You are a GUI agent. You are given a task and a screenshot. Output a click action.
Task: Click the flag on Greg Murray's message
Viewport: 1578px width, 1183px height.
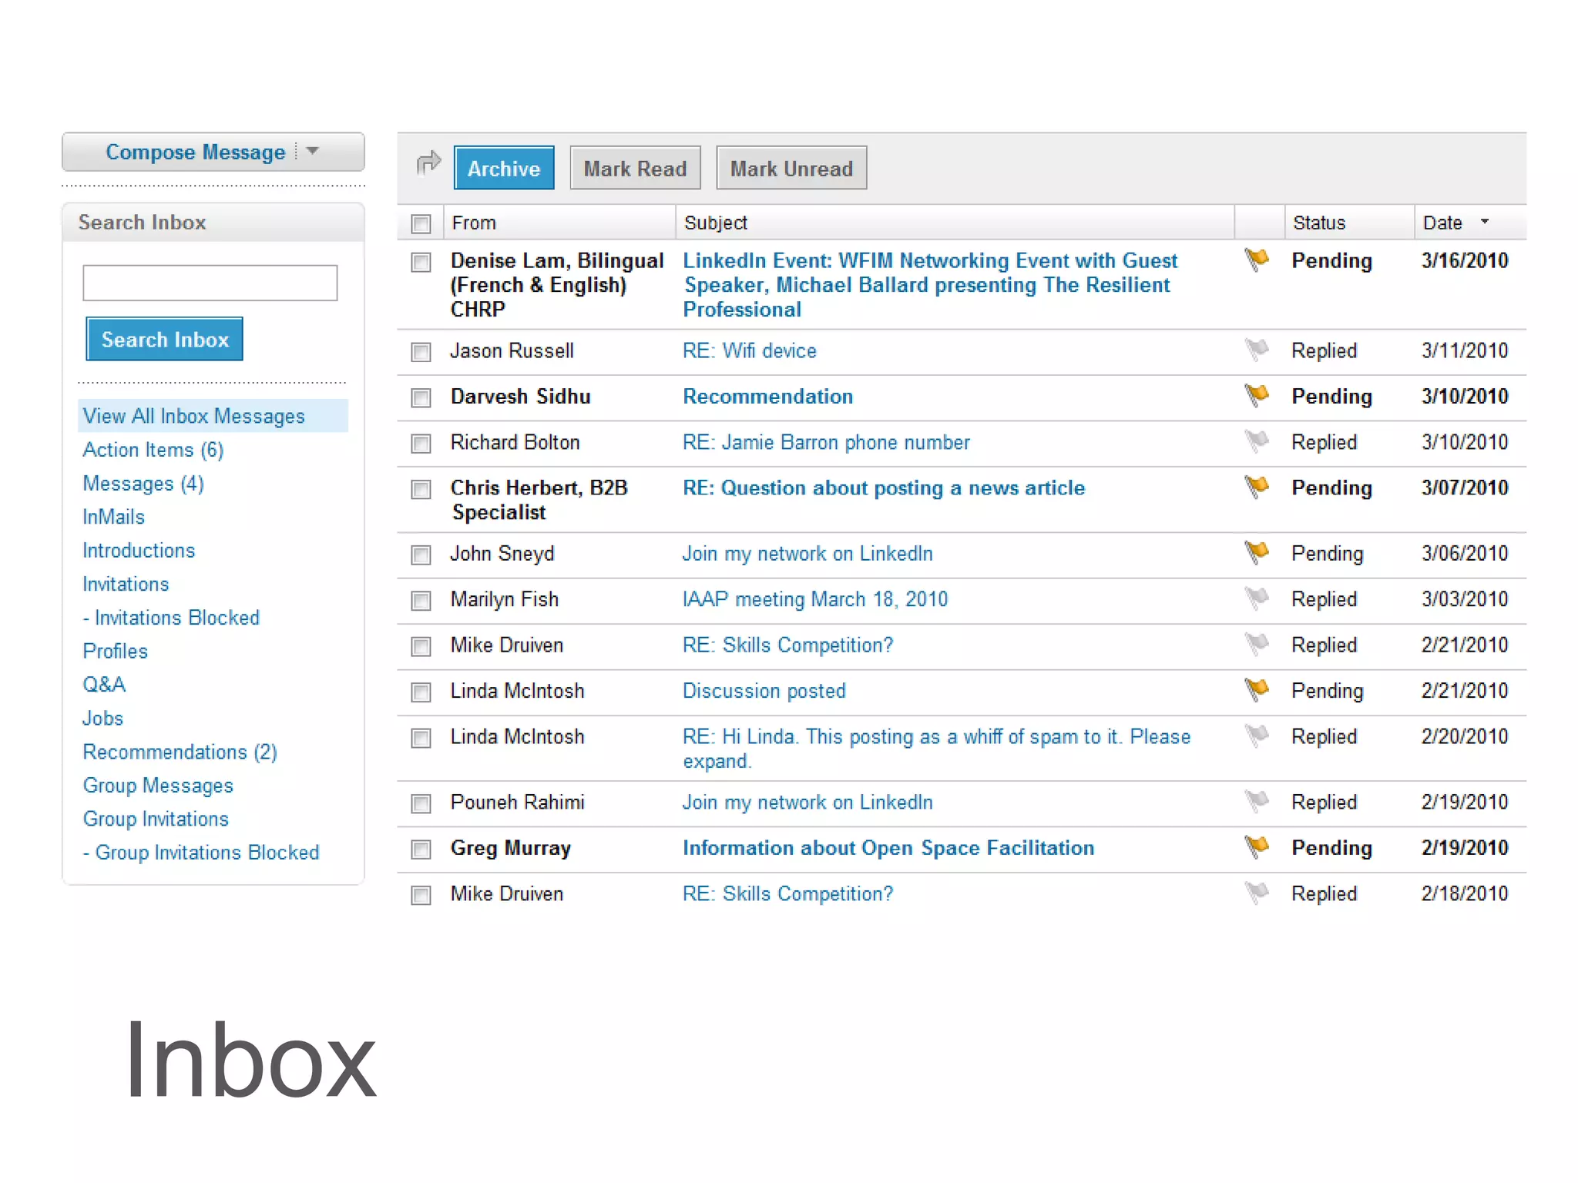click(x=1257, y=847)
